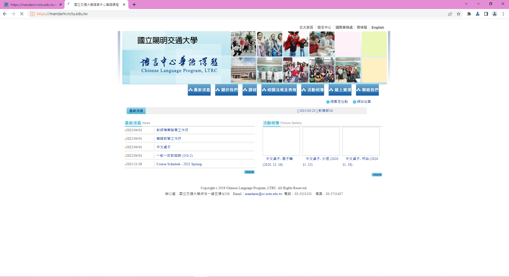Share this page via address bar icon
Viewport: 509px width, 277px height.
click(450, 14)
